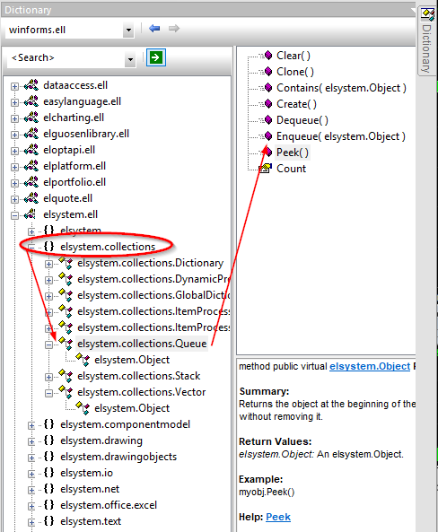Click the purple Enqueue method icon

click(x=268, y=136)
